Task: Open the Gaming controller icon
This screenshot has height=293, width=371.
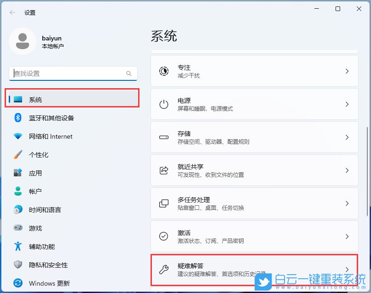Action: click(17, 228)
